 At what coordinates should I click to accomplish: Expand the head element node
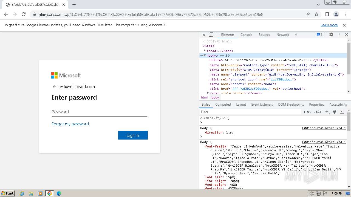(205, 51)
